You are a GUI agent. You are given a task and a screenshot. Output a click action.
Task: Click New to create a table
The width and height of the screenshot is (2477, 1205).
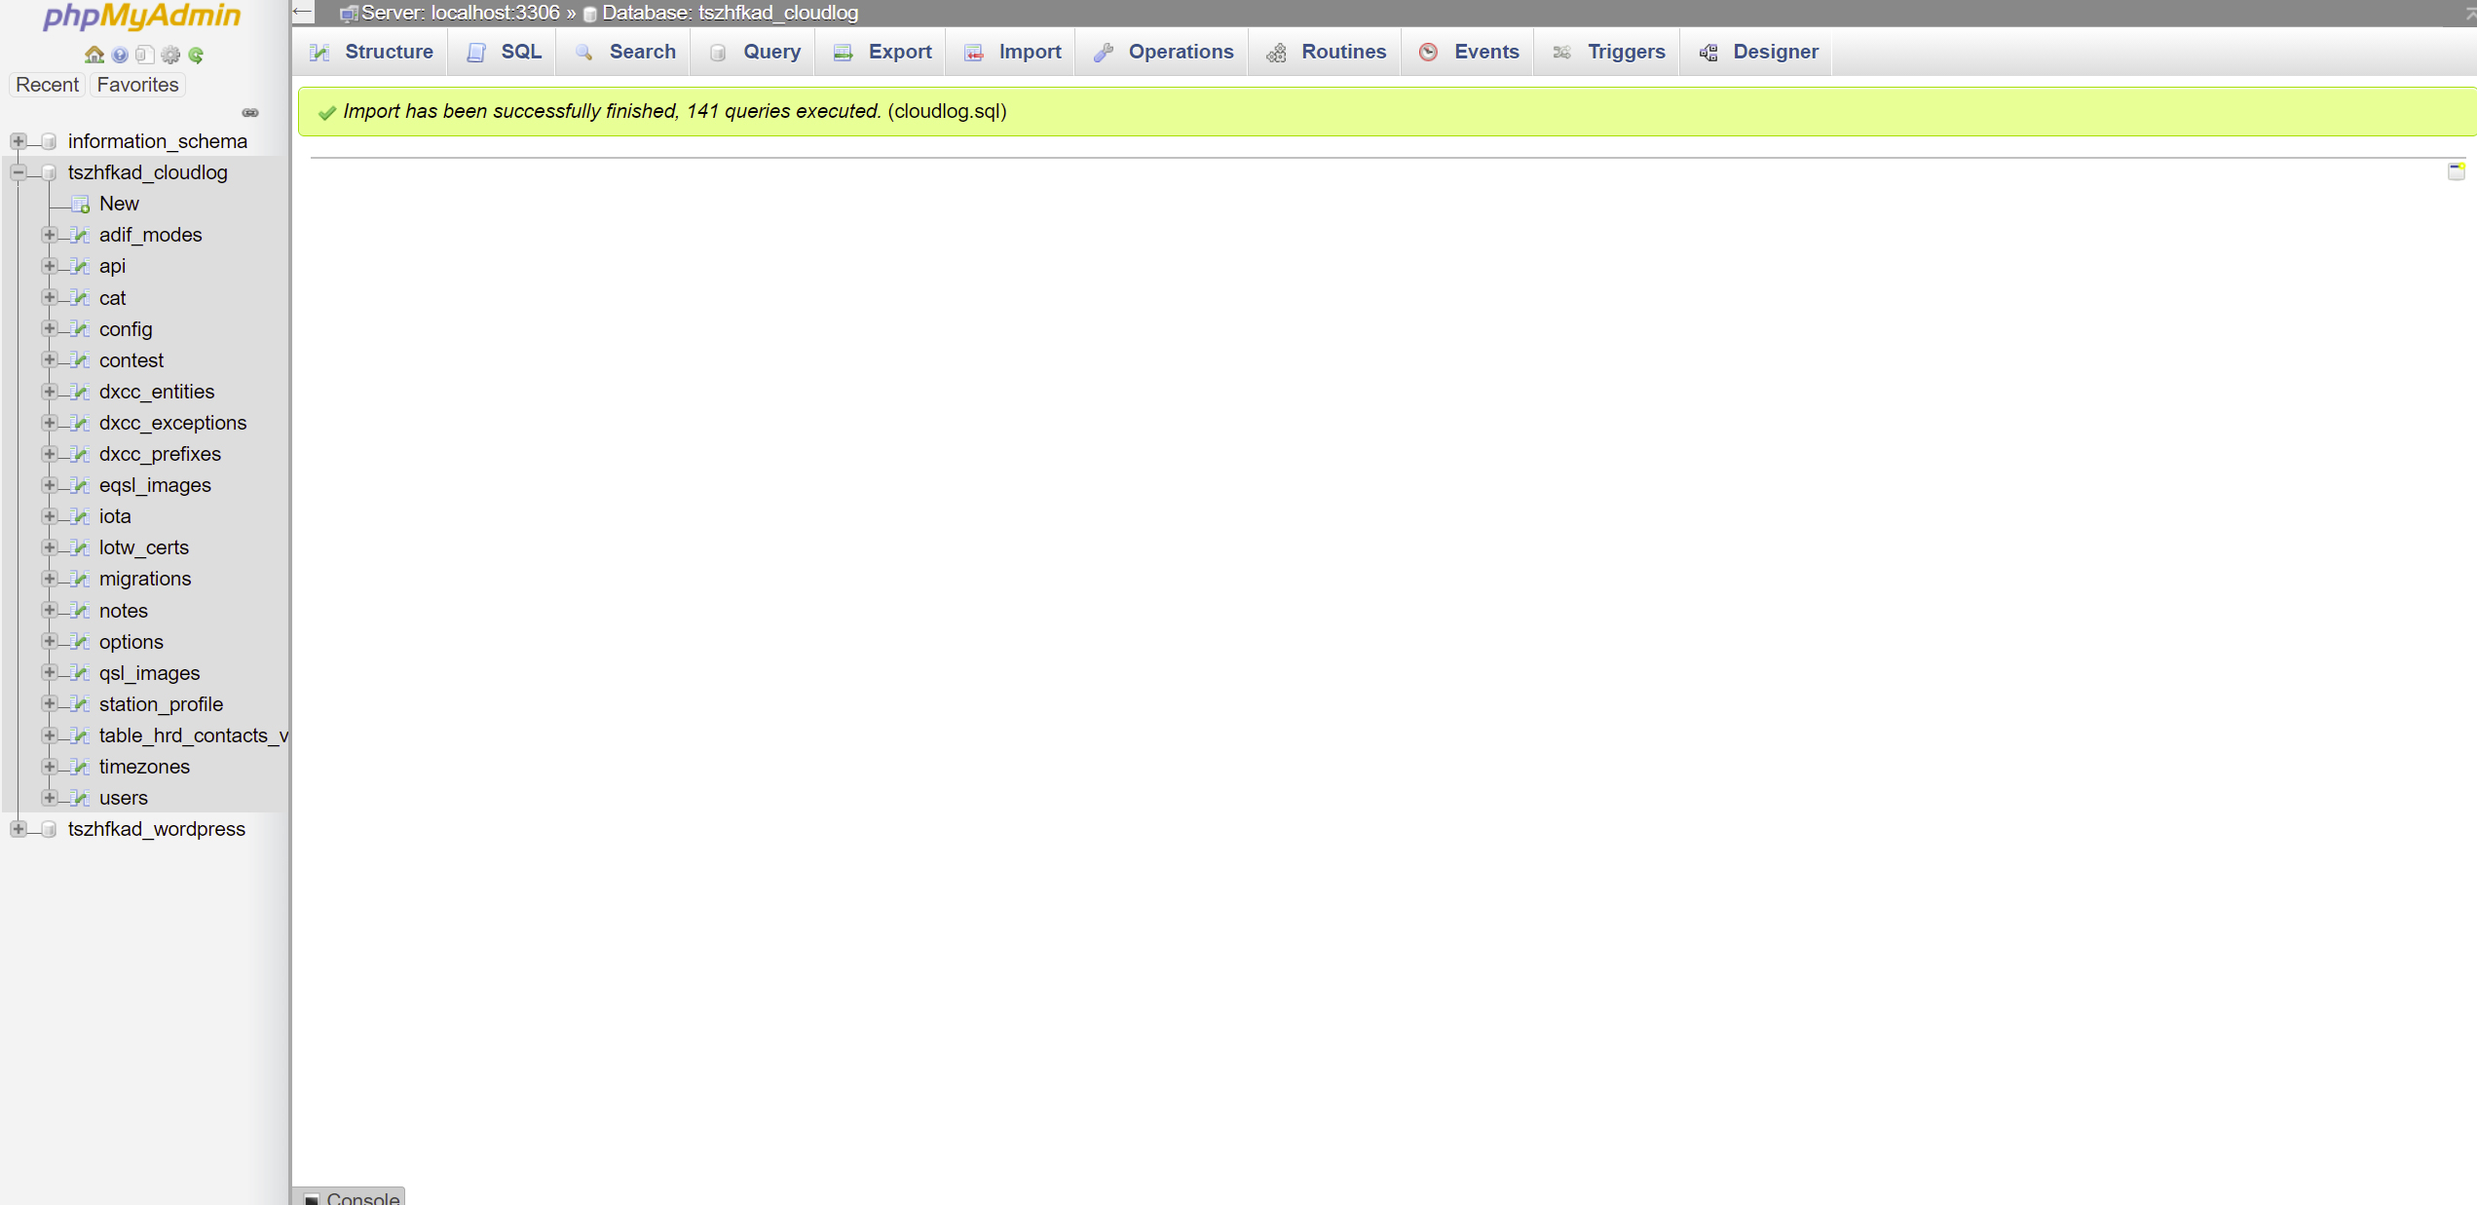point(119,204)
